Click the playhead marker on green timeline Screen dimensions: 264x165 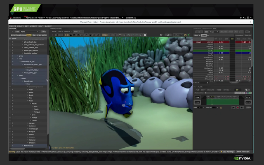point(212,102)
